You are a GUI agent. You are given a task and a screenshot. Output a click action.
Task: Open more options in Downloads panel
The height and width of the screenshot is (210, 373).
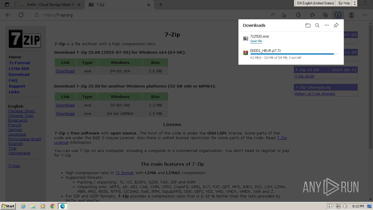[327, 25]
